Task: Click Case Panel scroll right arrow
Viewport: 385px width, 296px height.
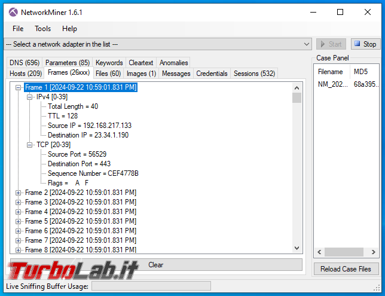Action: 374,252
